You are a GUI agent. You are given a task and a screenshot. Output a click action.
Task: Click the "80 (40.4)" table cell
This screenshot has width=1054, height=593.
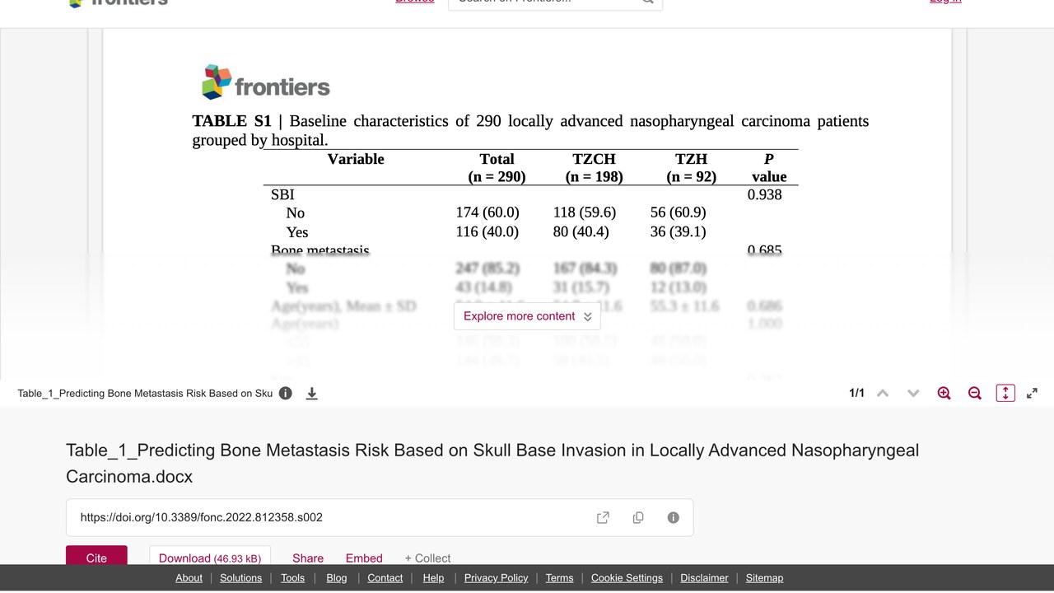[x=581, y=232]
